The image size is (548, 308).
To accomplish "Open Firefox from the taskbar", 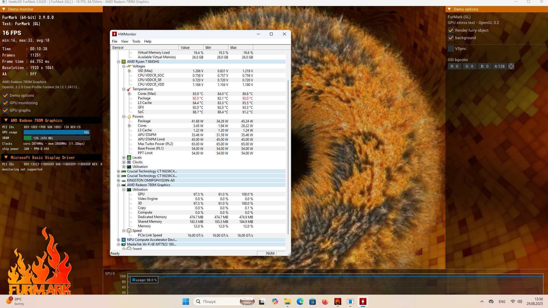I will [x=325, y=301].
